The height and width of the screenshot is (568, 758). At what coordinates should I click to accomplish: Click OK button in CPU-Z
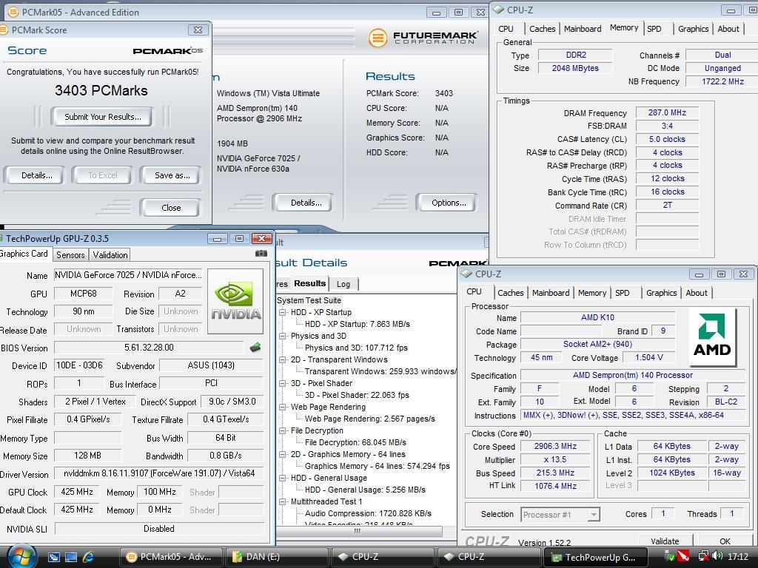pyautogui.click(x=725, y=541)
